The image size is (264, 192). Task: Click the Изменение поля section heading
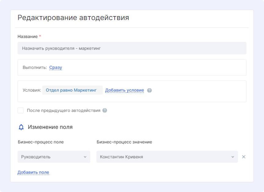pyautogui.click(x=50, y=127)
